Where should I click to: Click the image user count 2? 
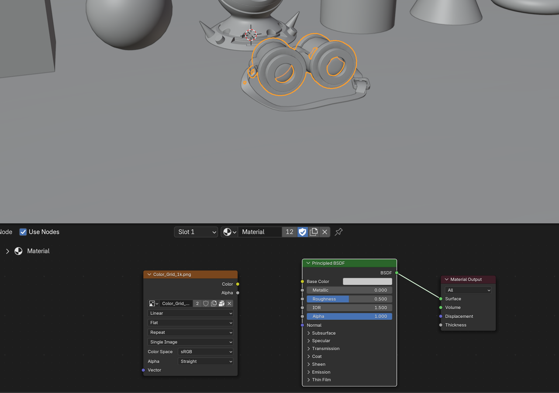[x=197, y=304]
